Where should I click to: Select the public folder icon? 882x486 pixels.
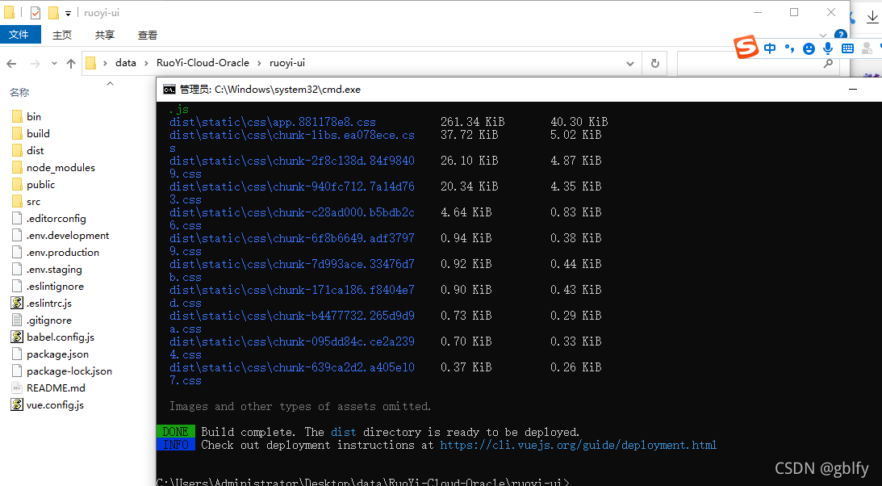[17, 185]
